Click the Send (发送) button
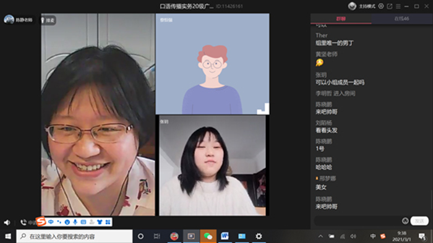433x243 pixels. coord(419,221)
